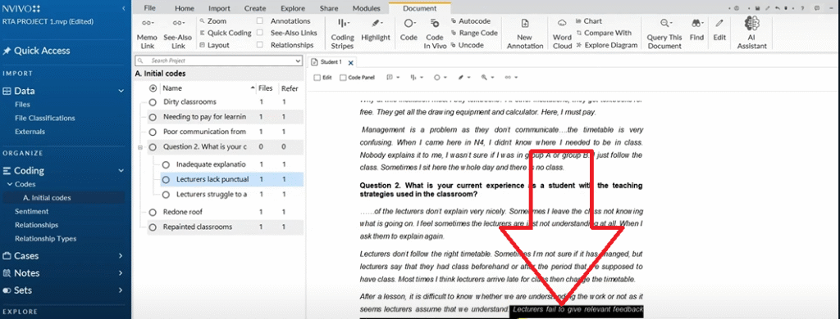
Task: Tick the Edit checkbox in document toolbar
Action: [317, 78]
